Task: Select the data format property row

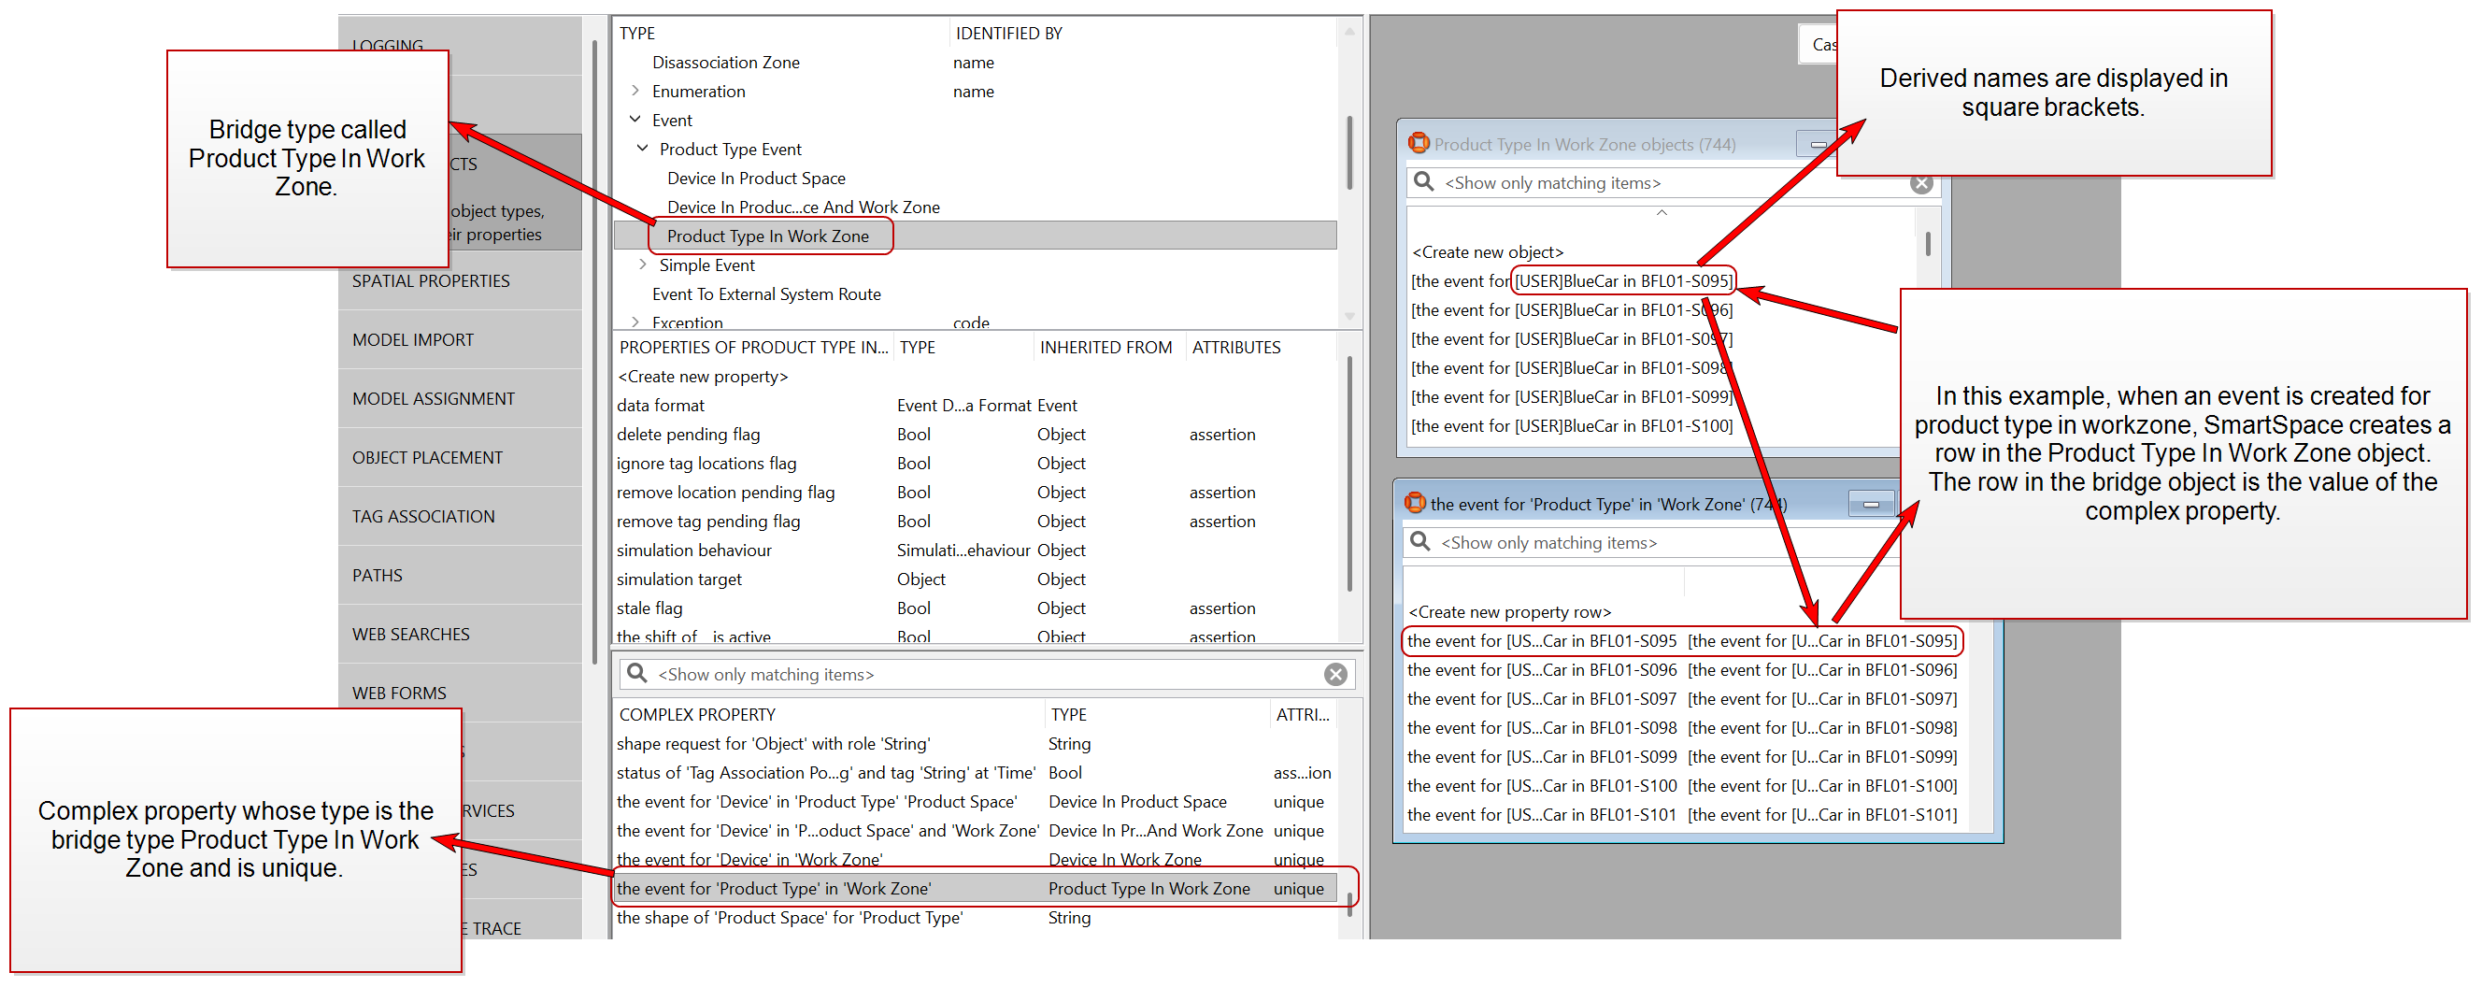Action: [975, 405]
